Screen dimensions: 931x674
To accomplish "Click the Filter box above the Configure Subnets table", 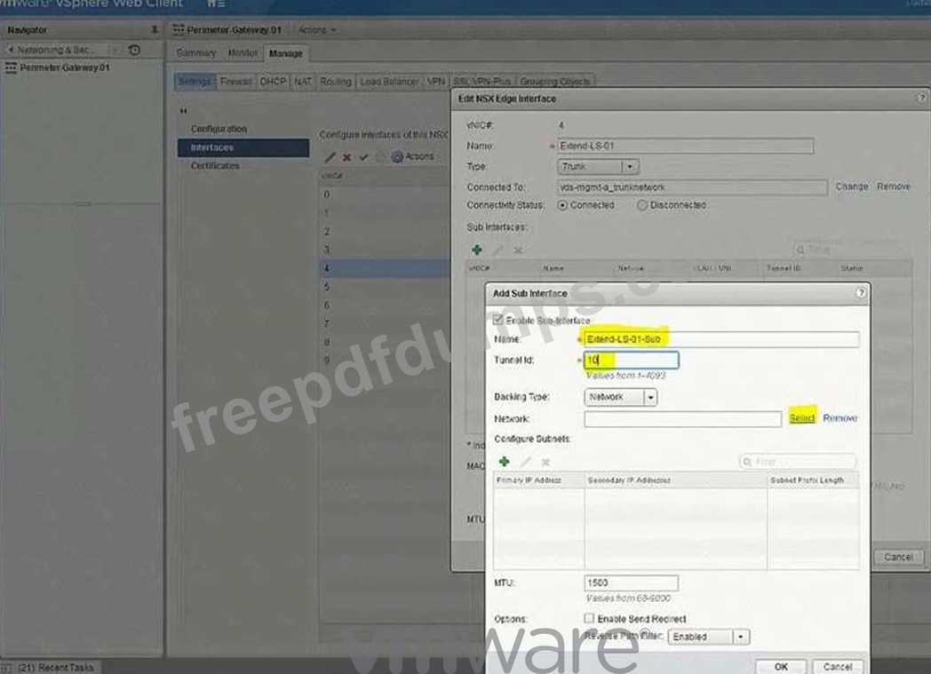I will tap(798, 461).
